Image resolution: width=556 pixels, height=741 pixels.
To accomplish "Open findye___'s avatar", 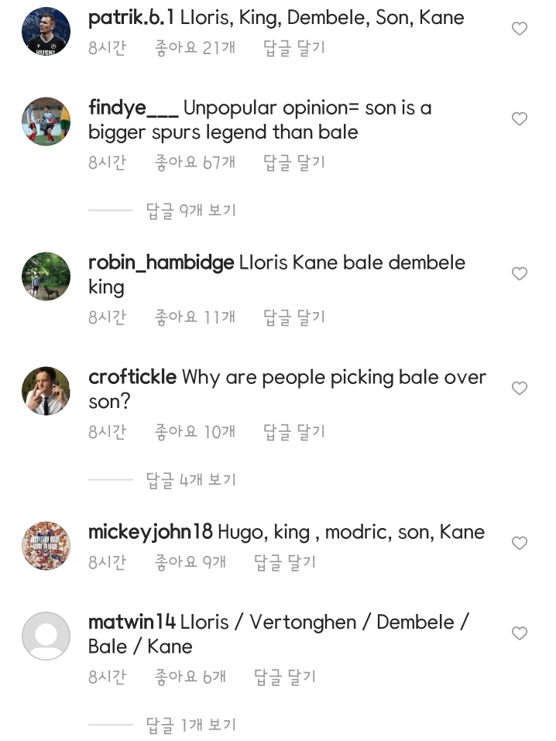I will [x=46, y=121].
